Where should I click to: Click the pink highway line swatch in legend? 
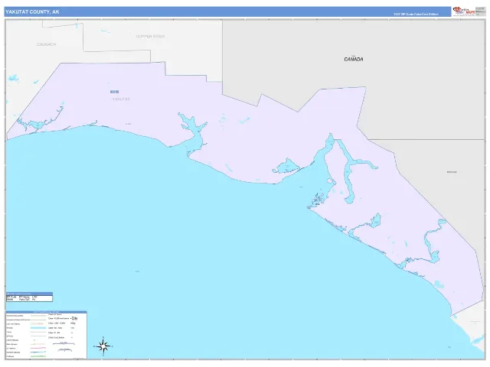coord(38,348)
